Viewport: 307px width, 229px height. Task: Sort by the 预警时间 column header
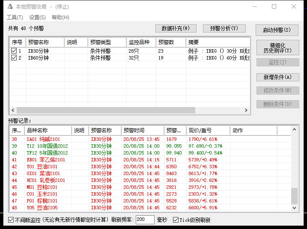(142, 131)
